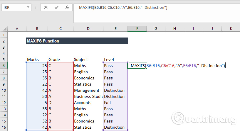The width and height of the screenshot is (240, 131).
Task: Select row 16 header
Action: pos(4,127)
